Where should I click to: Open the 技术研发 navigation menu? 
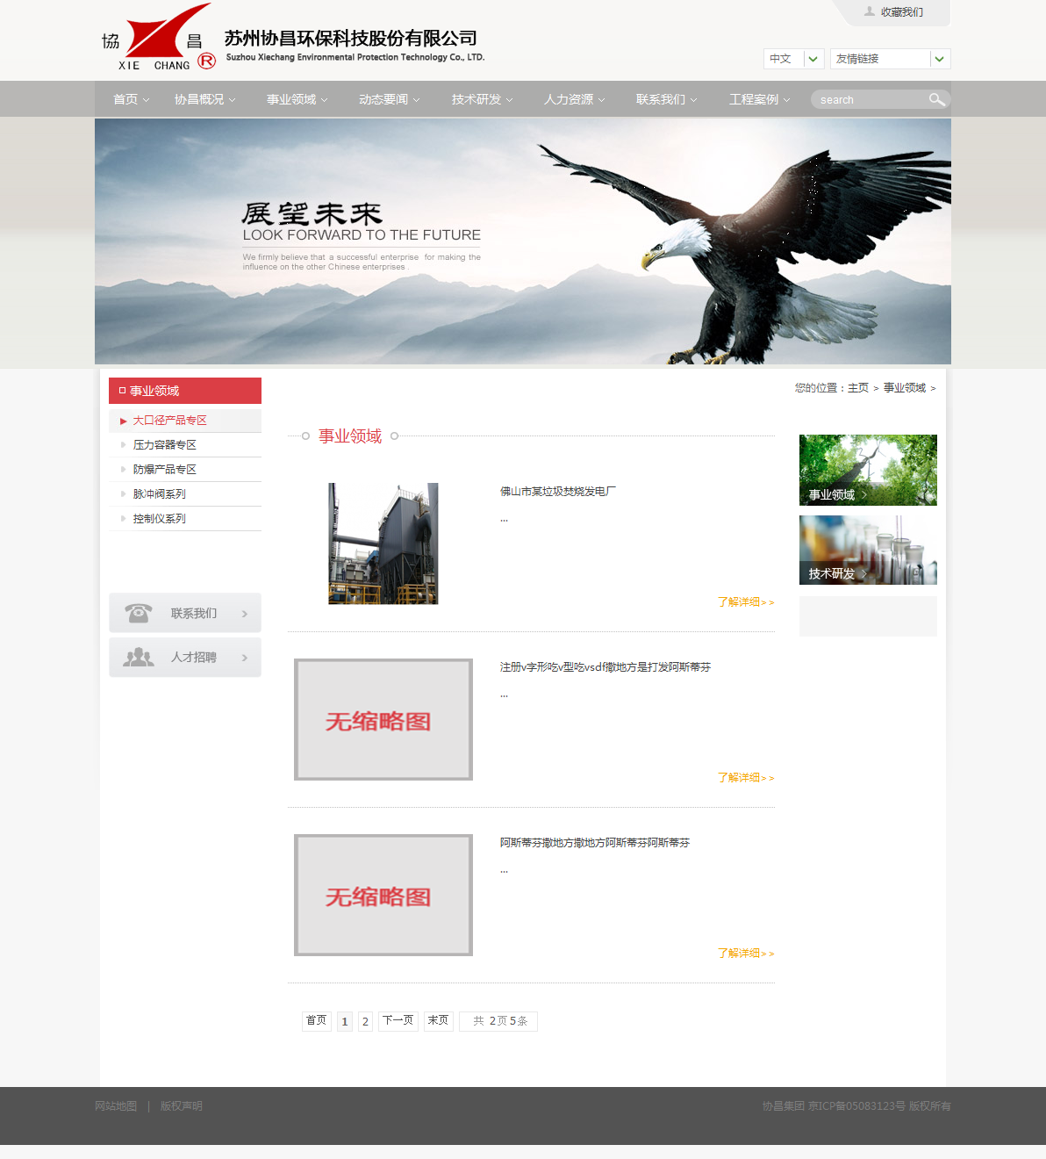[x=482, y=99]
